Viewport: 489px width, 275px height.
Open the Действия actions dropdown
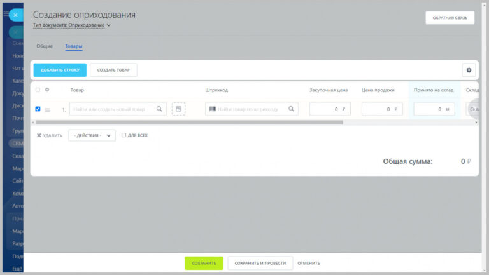coord(92,135)
